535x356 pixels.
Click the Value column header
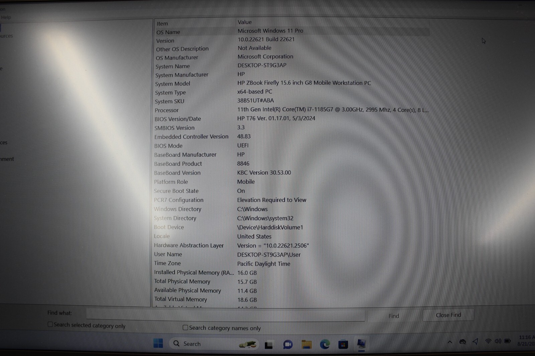pos(244,22)
